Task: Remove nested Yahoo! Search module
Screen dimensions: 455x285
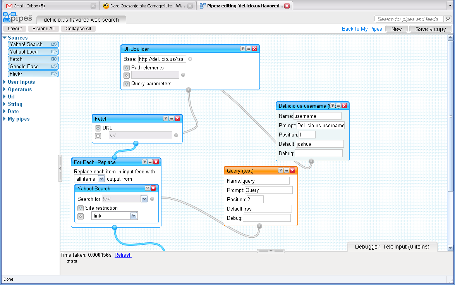Action: coord(153,188)
